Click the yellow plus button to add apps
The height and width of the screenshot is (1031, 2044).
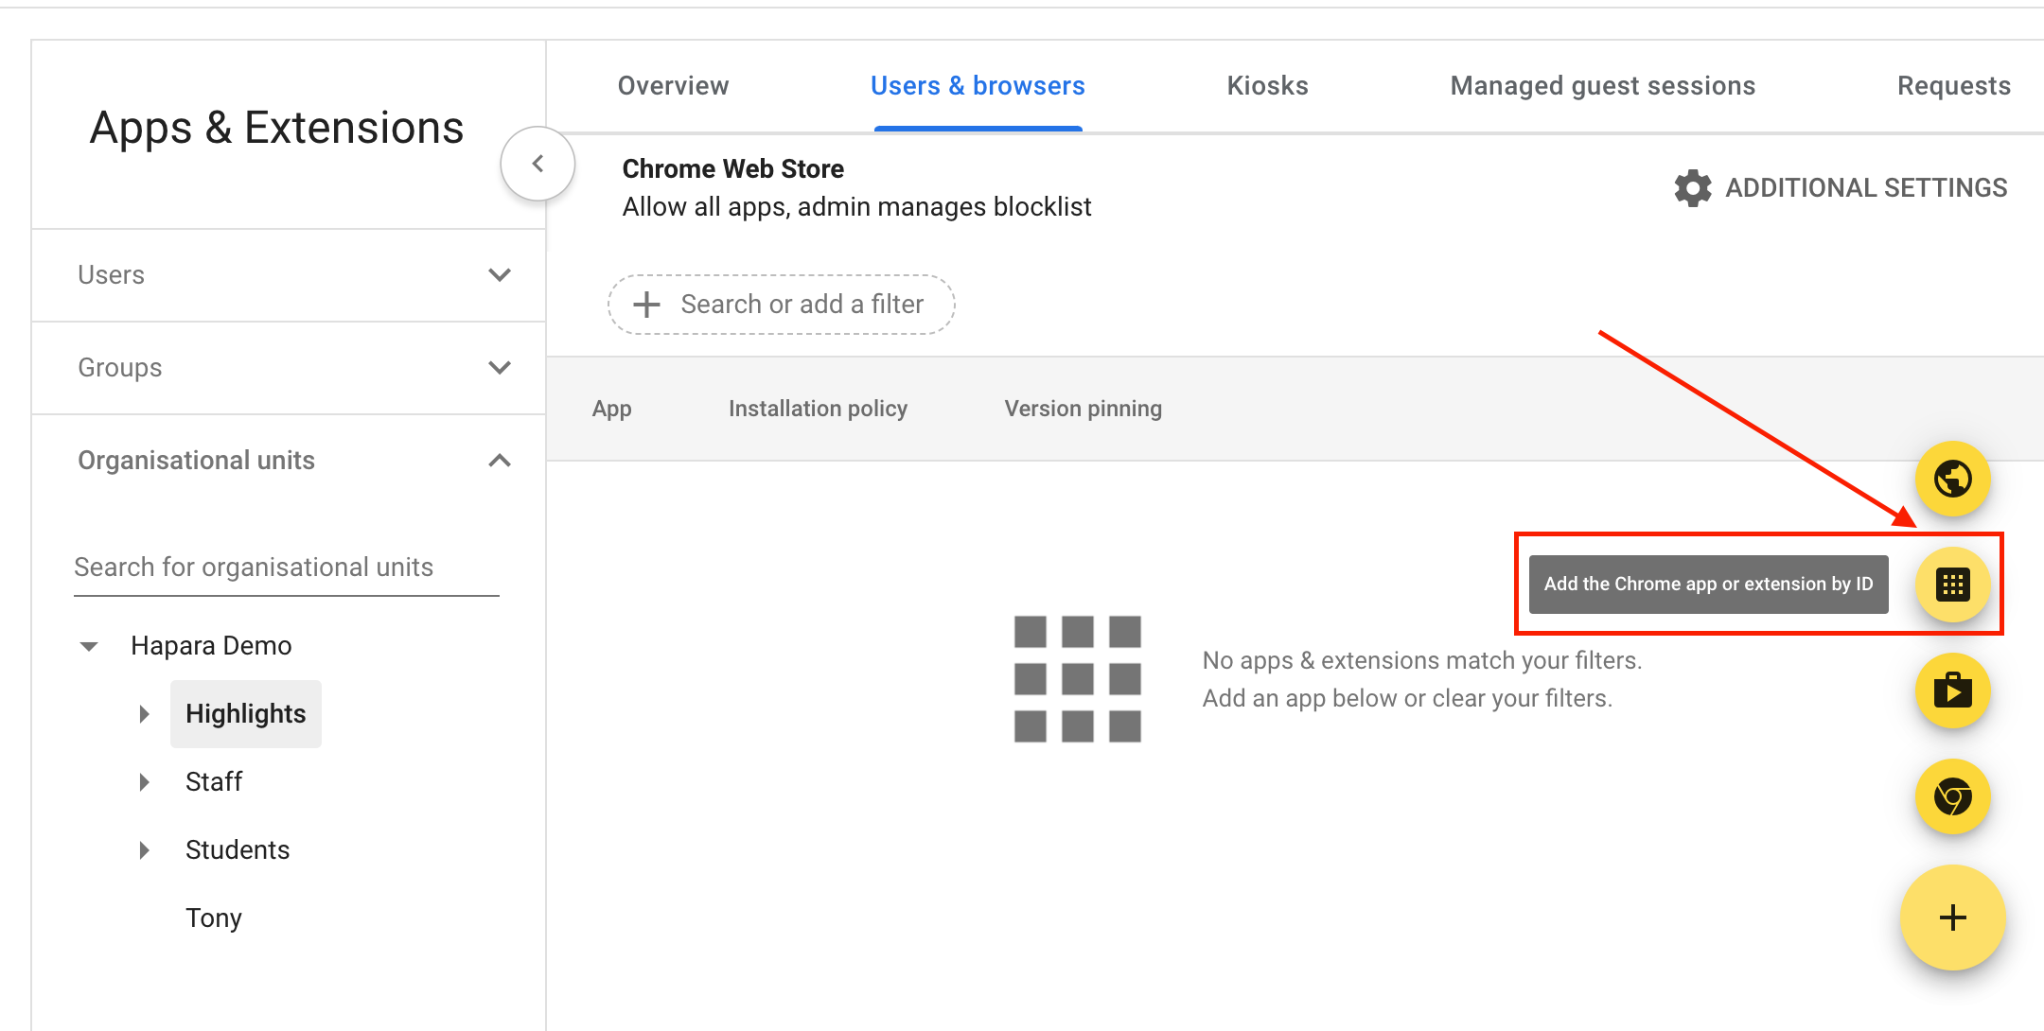click(x=1952, y=917)
